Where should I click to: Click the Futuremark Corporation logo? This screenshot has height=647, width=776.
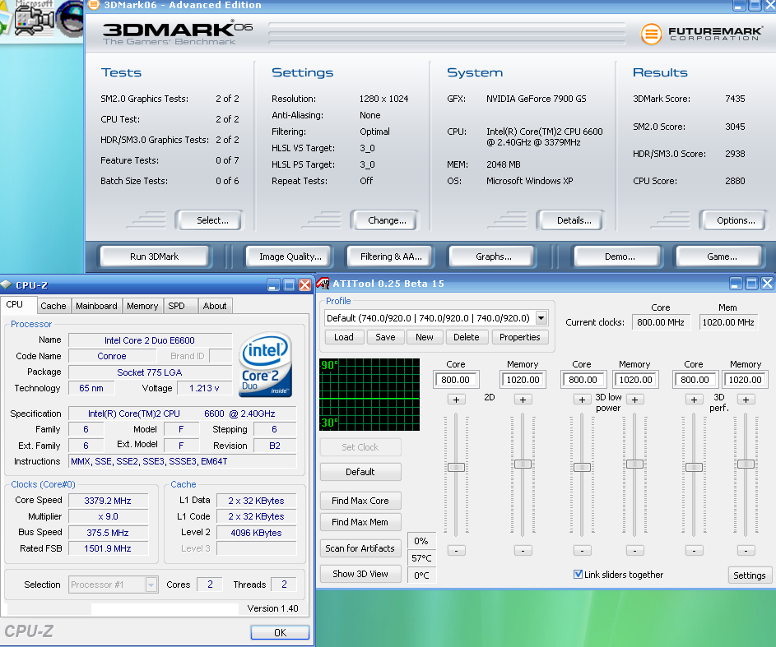[701, 34]
